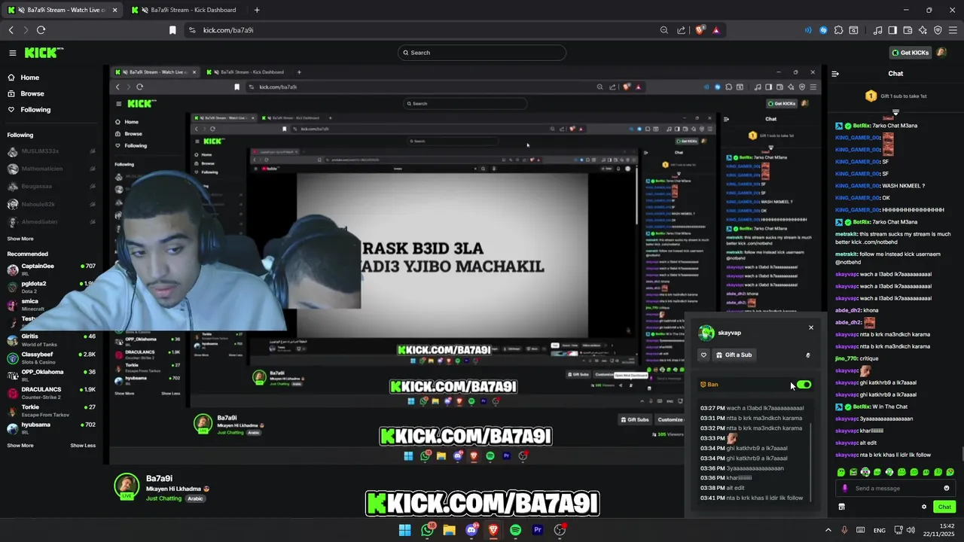Screen dimensions: 964x542
Task: Expand Show More under Recommended channels
Action: point(20,445)
